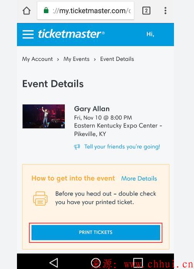Tap the Android home circle button

[96, 262]
